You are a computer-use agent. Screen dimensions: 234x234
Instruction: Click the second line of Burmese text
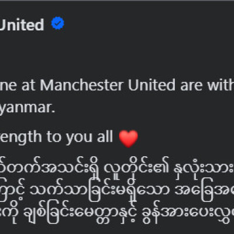point(117,191)
